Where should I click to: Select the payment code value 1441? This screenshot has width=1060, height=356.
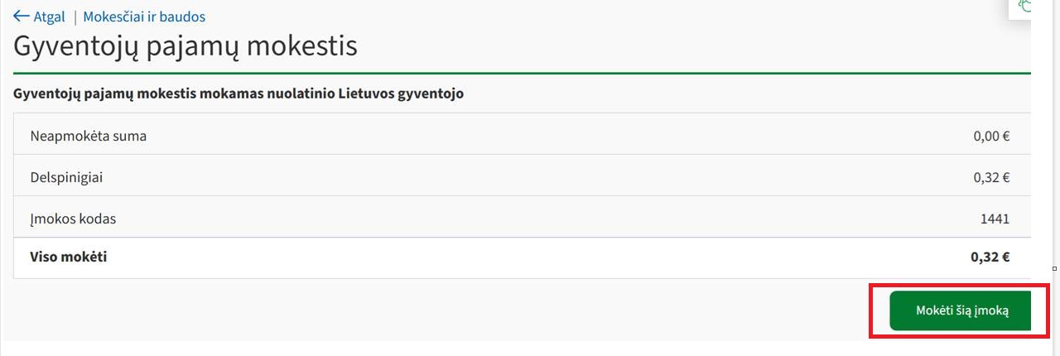pos(995,219)
